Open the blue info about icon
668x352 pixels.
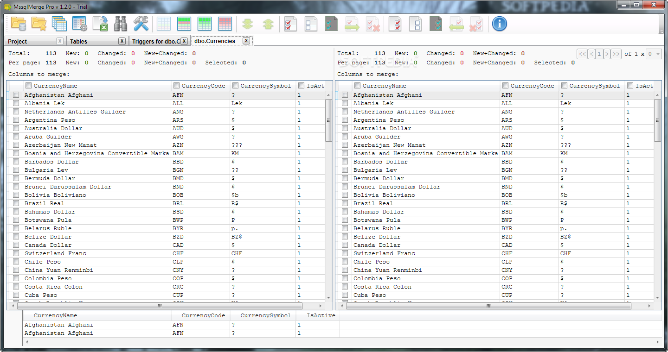coord(500,24)
